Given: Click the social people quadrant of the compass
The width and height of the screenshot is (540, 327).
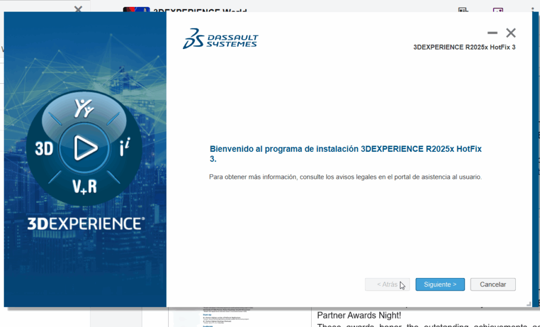Looking at the screenshot, I should pyautogui.click(x=84, y=108).
